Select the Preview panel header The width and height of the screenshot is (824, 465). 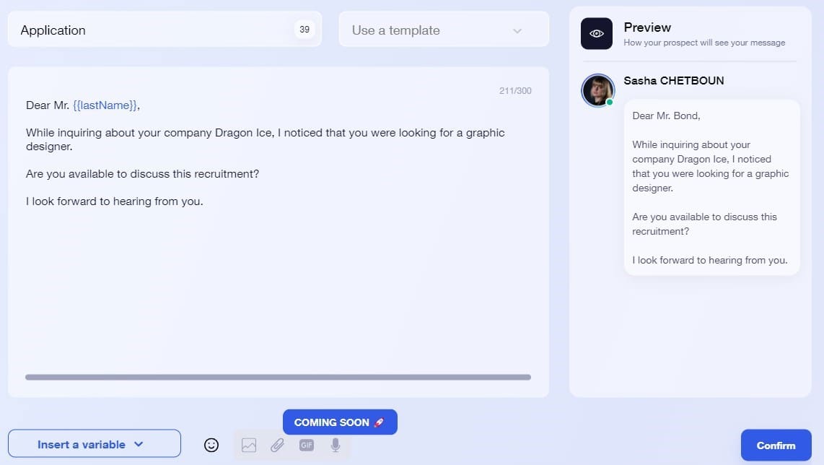[647, 27]
